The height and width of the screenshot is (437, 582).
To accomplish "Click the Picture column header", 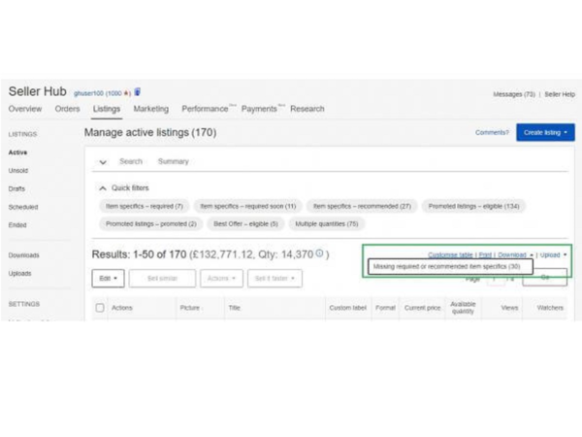I will coord(190,308).
